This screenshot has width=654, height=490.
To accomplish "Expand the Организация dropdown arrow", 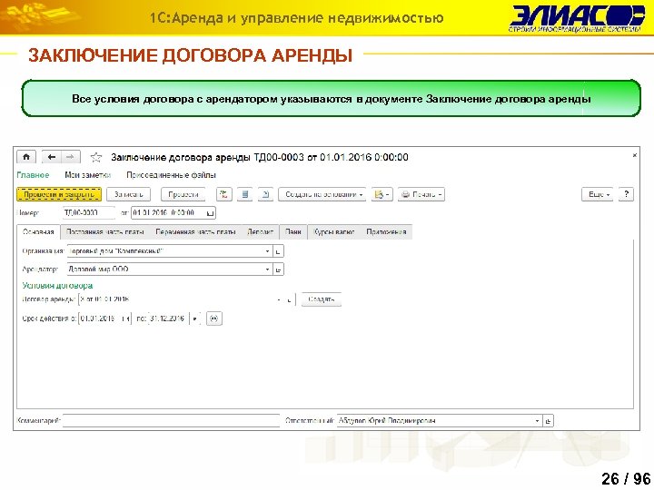I will pyautogui.click(x=267, y=251).
